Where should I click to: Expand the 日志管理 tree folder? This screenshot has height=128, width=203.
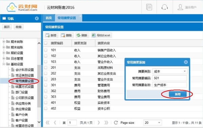(4, 58)
